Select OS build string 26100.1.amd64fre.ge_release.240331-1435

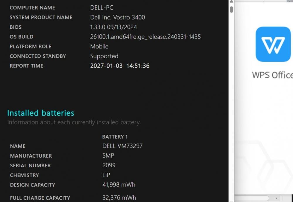pos(145,37)
